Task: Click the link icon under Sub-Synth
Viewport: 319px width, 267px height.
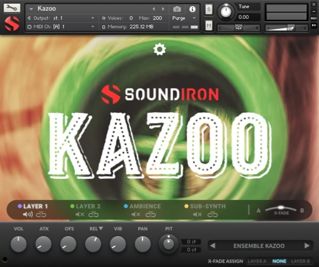Action: click(212, 215)
